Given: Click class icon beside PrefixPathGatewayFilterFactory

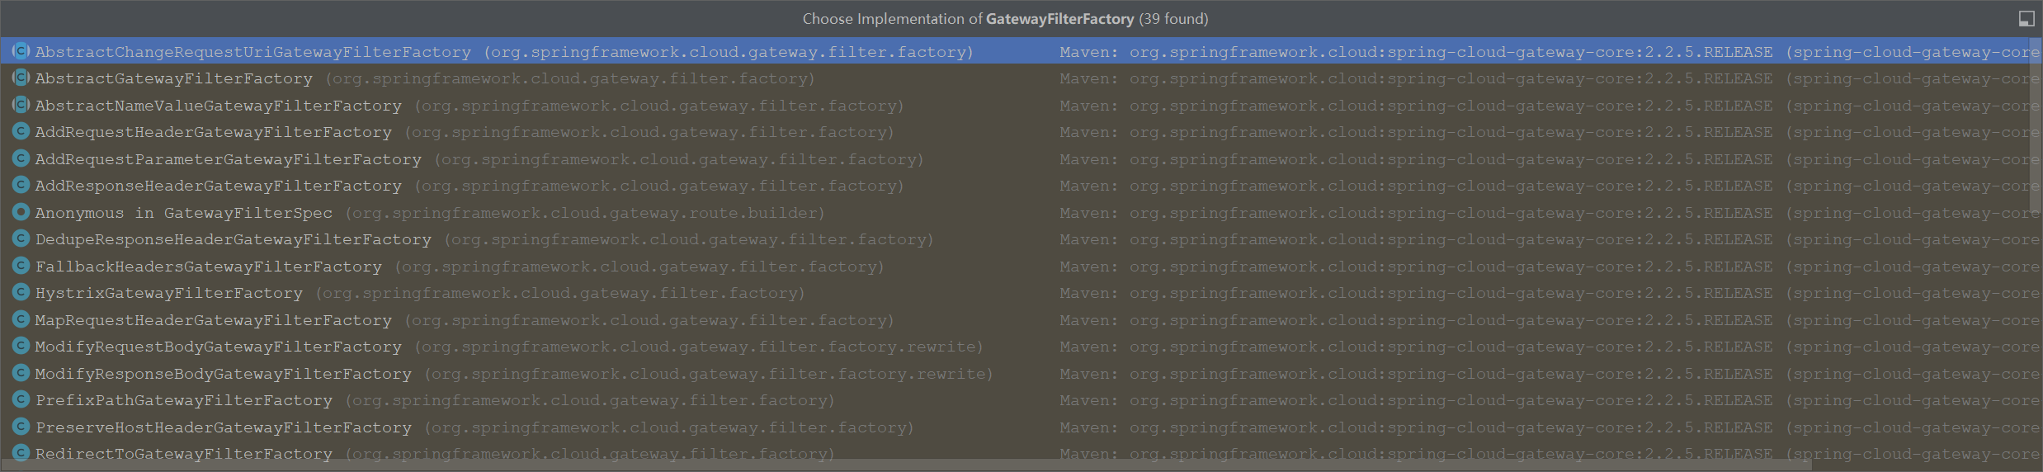Looking at the screenshot, I should point(21,399).
